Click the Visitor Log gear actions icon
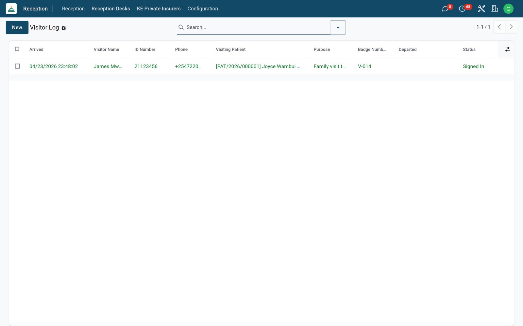523x326 pixels. [64, 28]
